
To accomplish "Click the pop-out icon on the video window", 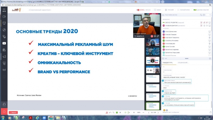I will (x=158, y=36).
